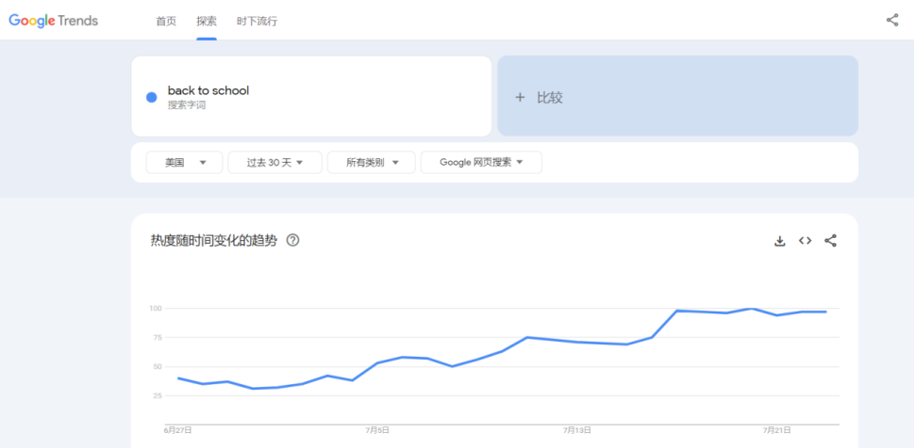Click the 7月13日 axis label
The height and width of the screenshot is (448, 914).
click(x=577, y=430)
